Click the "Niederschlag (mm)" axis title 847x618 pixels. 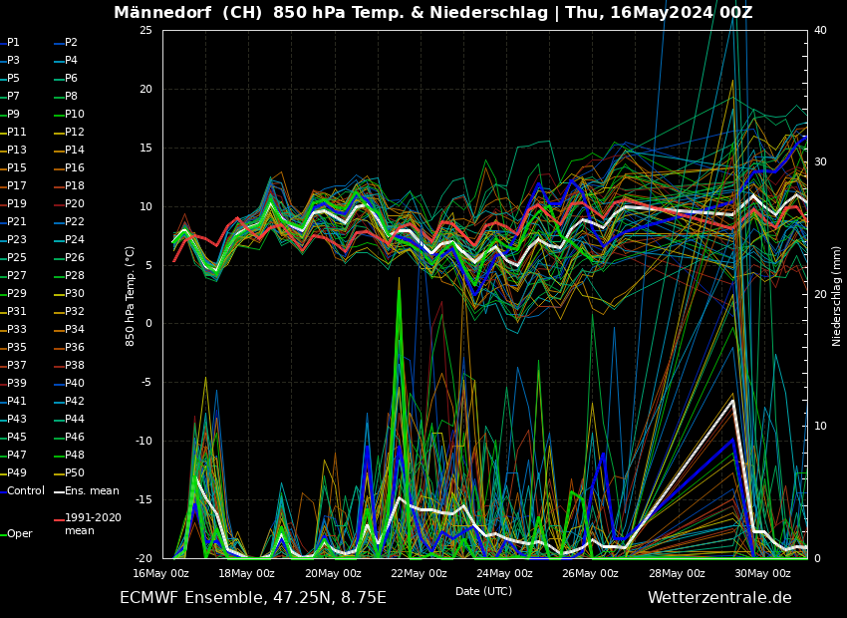point(836,297)
